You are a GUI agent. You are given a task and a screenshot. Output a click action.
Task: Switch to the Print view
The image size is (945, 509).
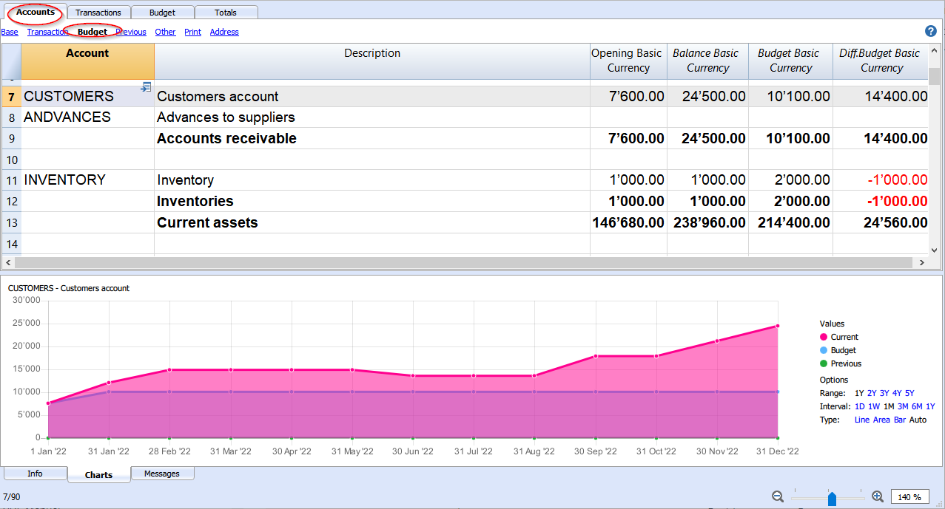pyautogui.click(x=193, y=32)
